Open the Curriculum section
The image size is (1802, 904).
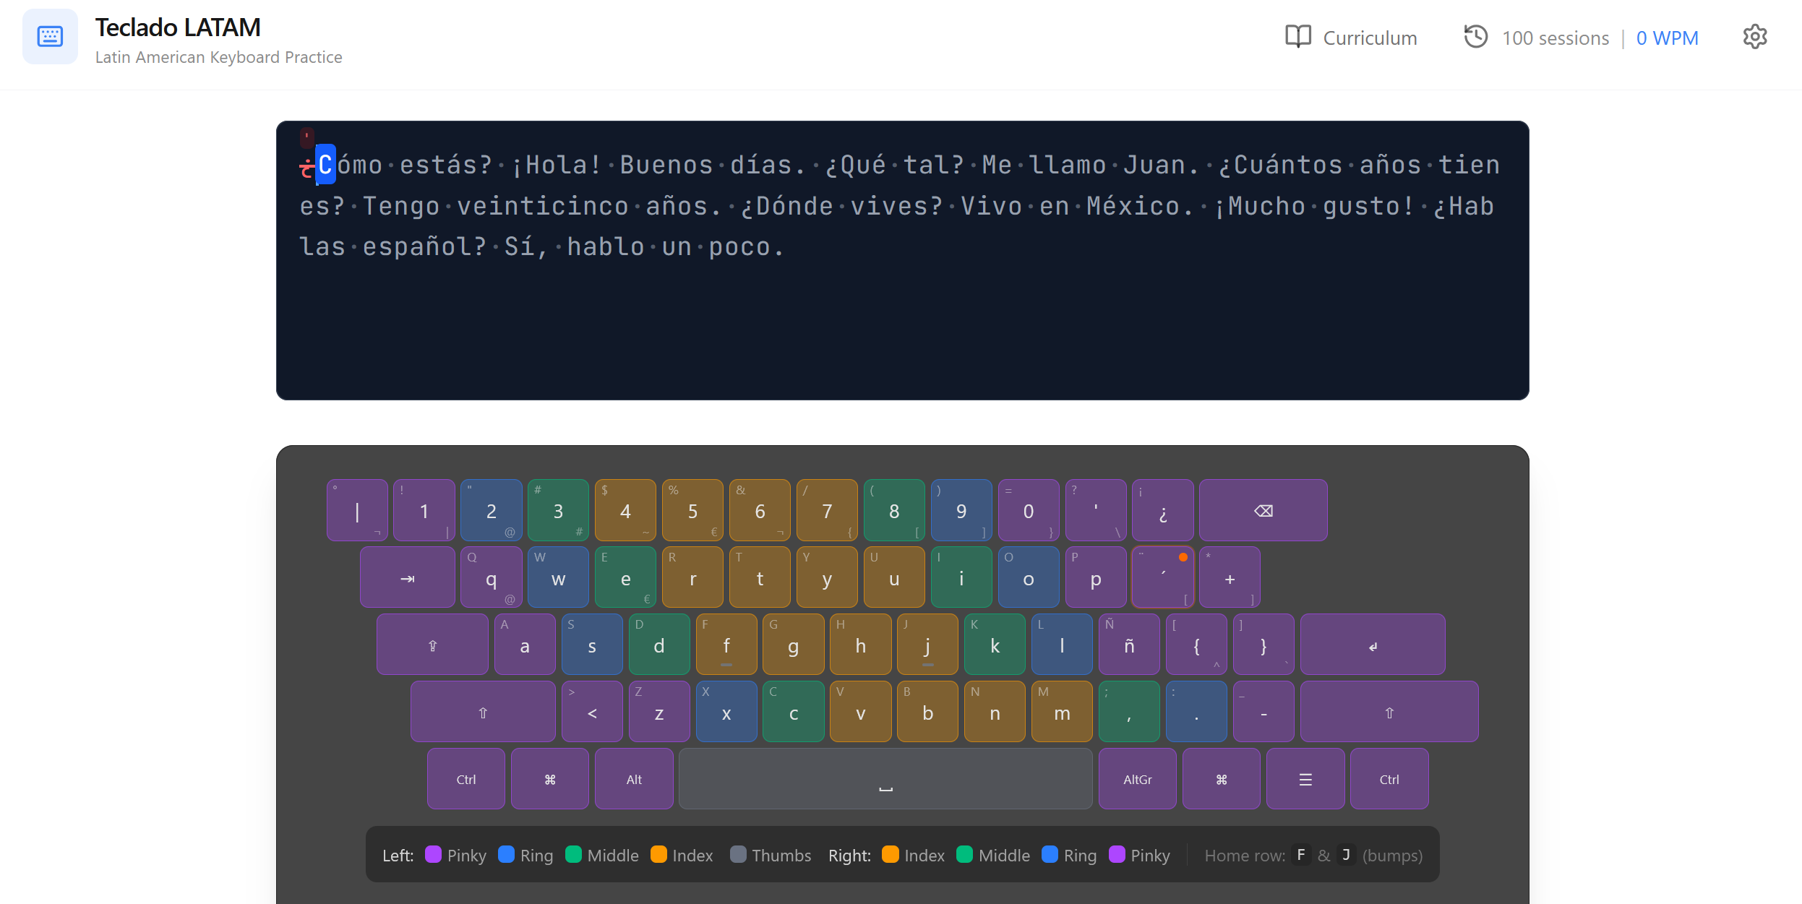coord(1351,38)
